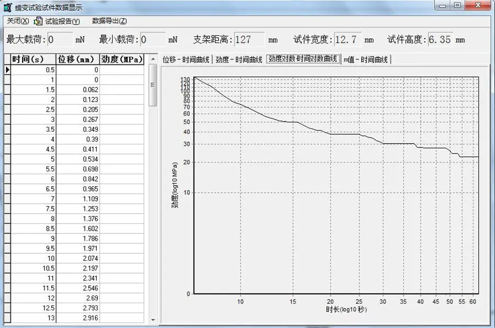
Task: Click the row selector for time 6
Action: (x=7, y=179)
